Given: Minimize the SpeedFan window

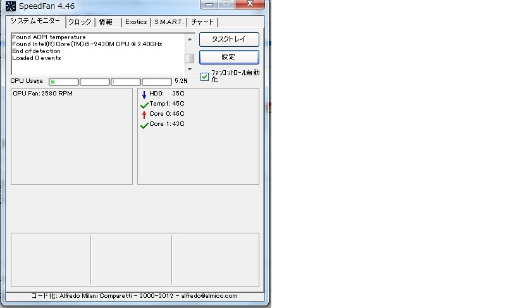Looking at the screenshot, I should click(x=209, y=4).
